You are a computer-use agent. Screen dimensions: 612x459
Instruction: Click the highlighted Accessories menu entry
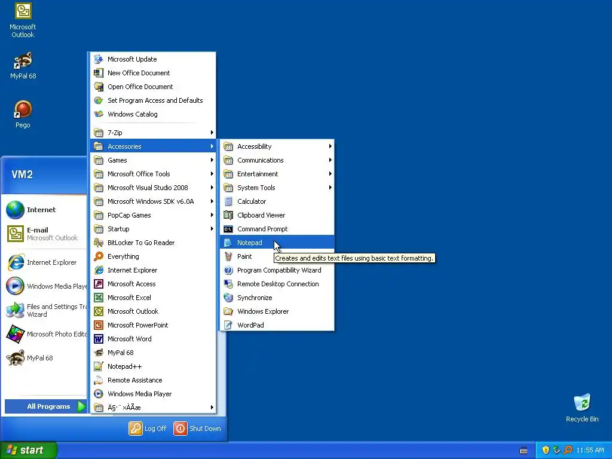click(x=153, y=146)
